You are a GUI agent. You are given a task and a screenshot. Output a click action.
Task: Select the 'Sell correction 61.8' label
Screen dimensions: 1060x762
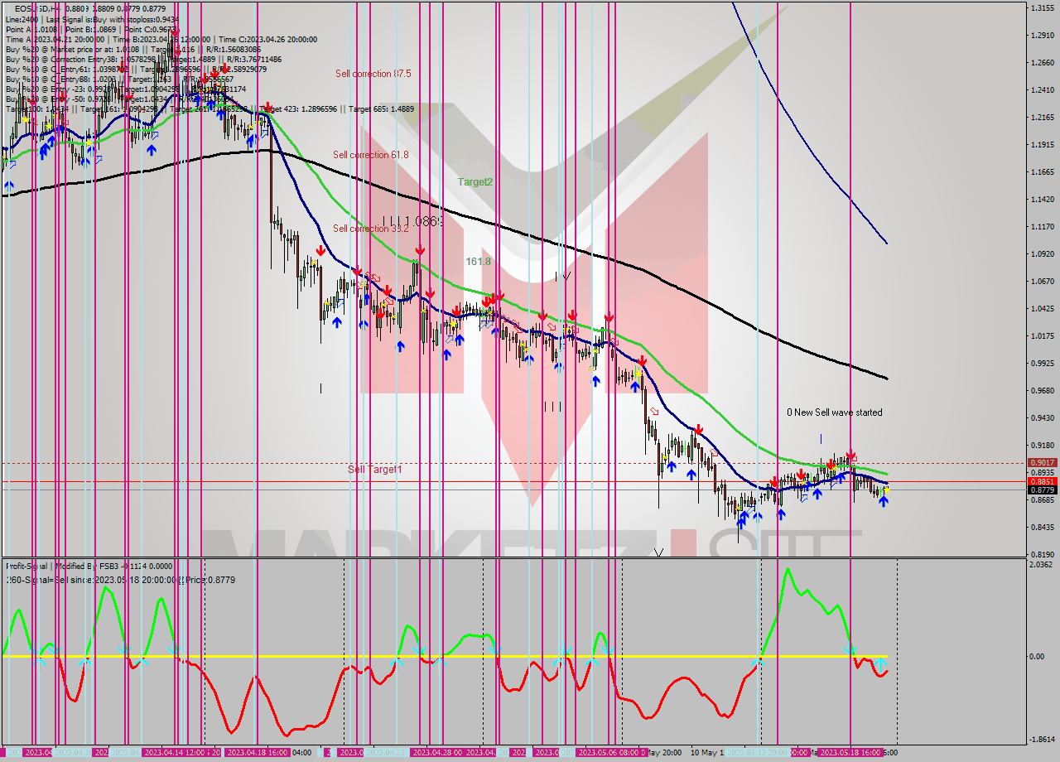pyautogui.click(x=371, y=155)
